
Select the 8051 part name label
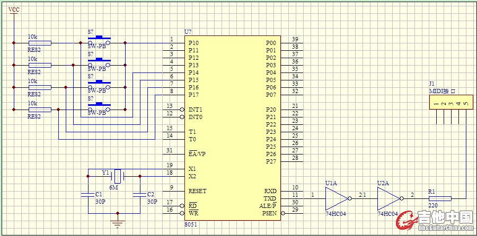(191, 224)
